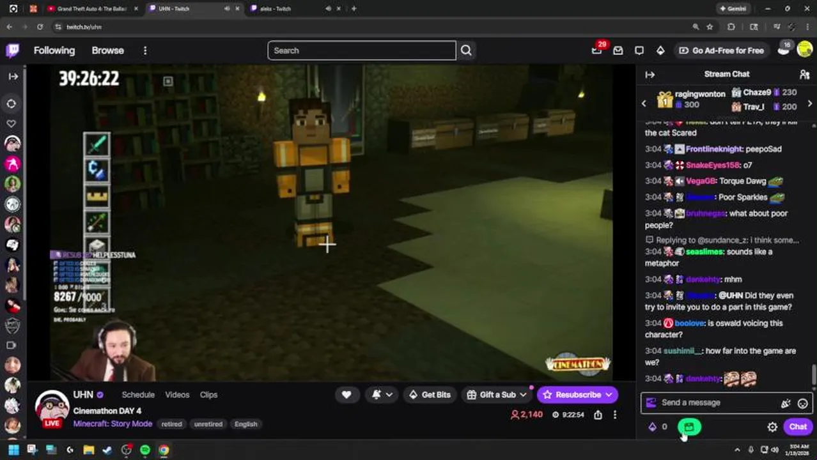Open ragingwonton top gifter entry

click(x=691, y=99)
